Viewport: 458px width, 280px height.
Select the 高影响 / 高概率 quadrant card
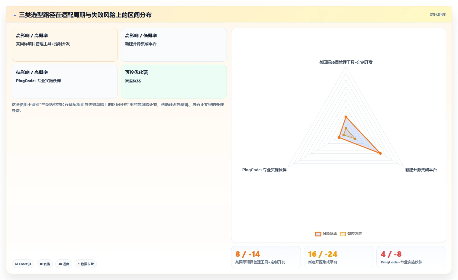(65, 45)
